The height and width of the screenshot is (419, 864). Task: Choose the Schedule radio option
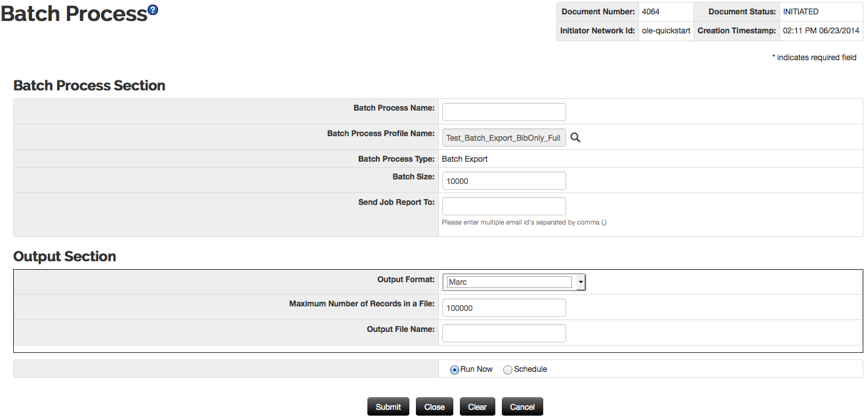[x=507, y=370]
